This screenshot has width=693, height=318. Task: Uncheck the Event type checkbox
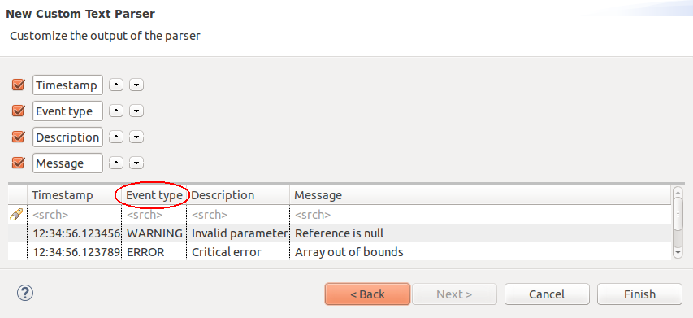click(x=18, y=111)
